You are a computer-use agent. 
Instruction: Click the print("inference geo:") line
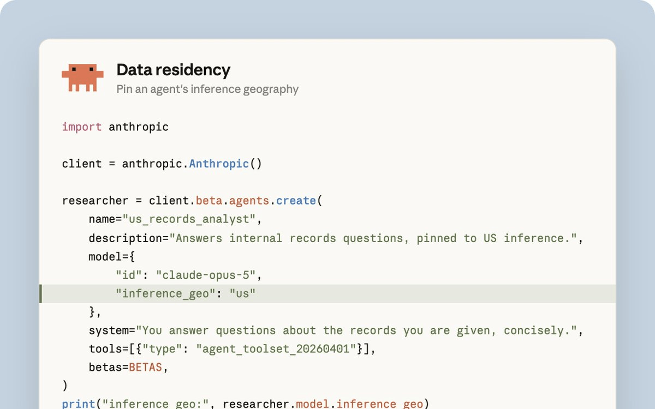pyautogui.click(x=246, y=404)
